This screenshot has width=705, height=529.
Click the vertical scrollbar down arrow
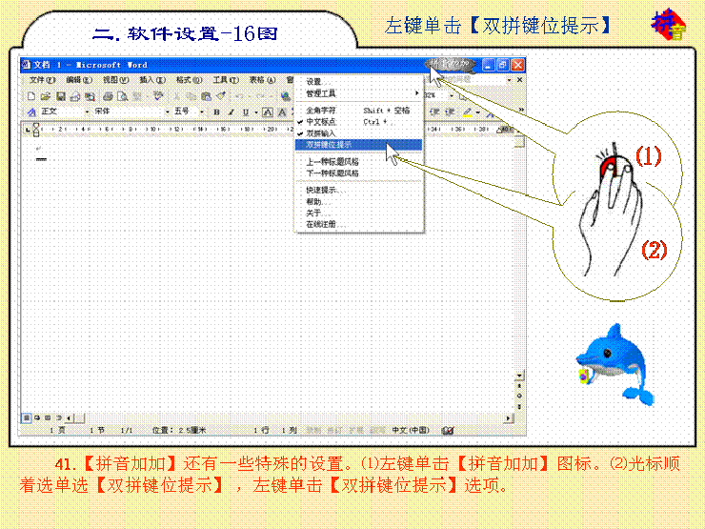click(x=519, y=376)
